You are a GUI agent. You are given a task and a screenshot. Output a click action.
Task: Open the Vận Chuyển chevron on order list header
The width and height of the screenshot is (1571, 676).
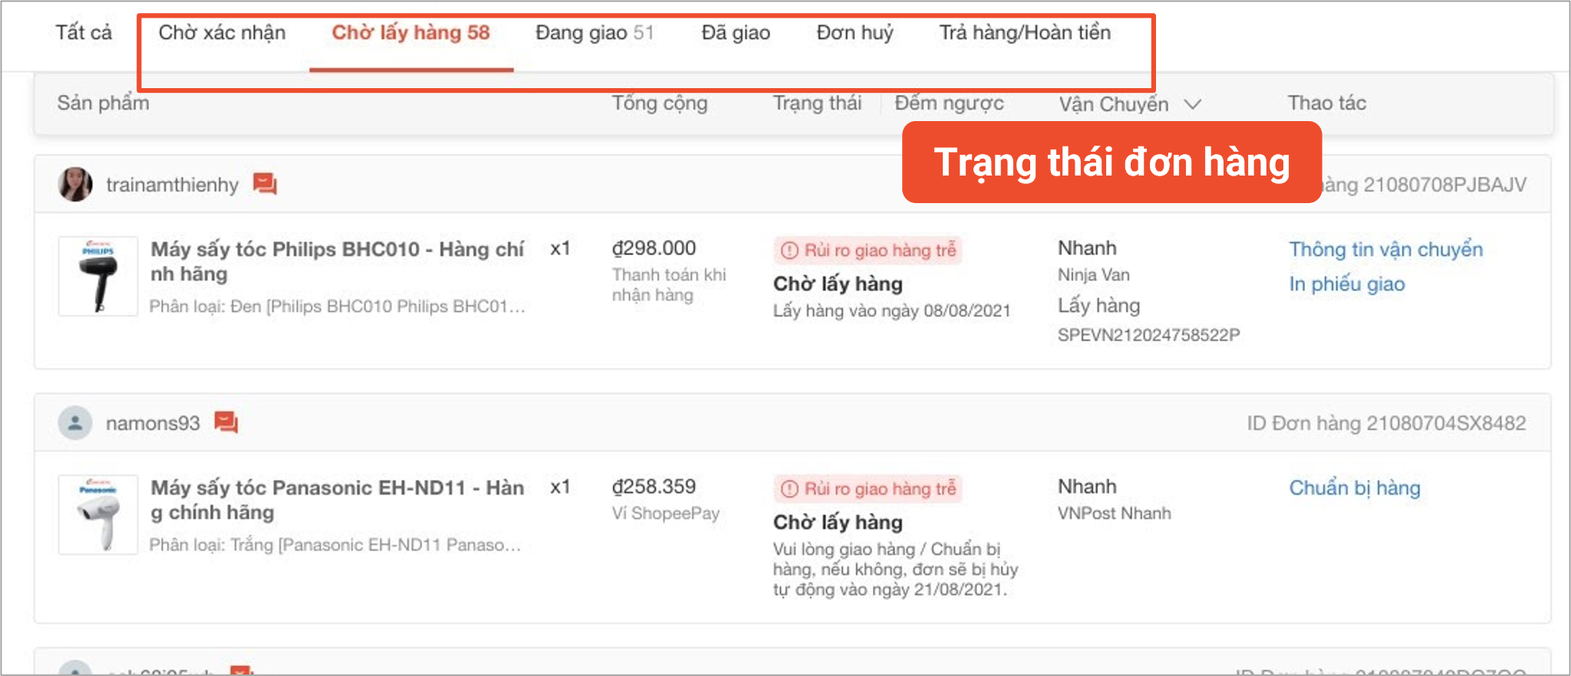pos(1194,104)
